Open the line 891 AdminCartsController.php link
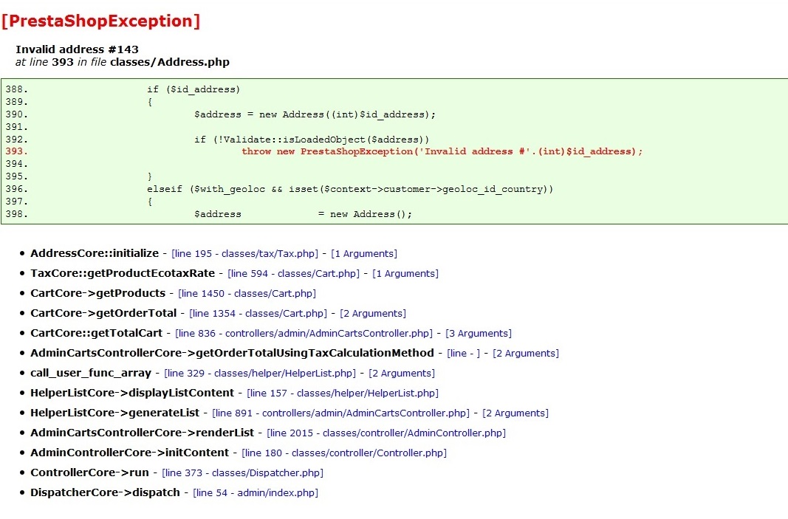Image resolution: width=788 pixels, height=519 pixels. [x=340, y=413]
